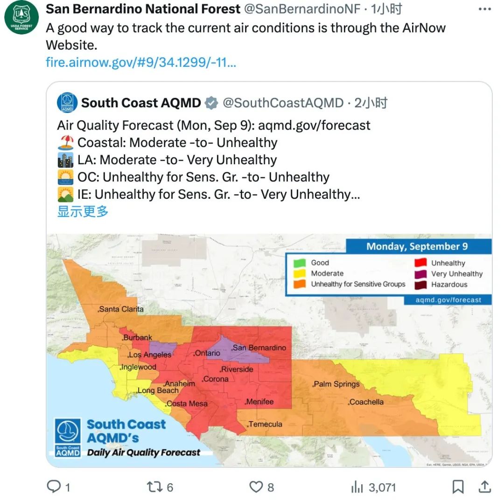Image resolution: width=504 pixels, height=501 pixels.
Task: Open the San Bernardino National Forest avatar
Action: 21,17
